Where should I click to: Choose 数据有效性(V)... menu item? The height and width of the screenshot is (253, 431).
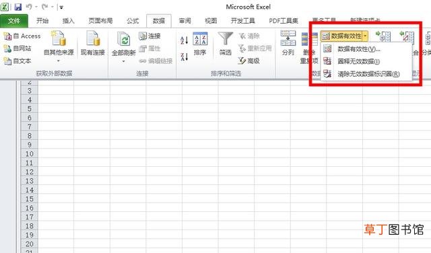point(366,49)
